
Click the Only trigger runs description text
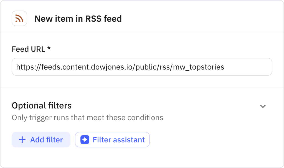pos(87,118)
